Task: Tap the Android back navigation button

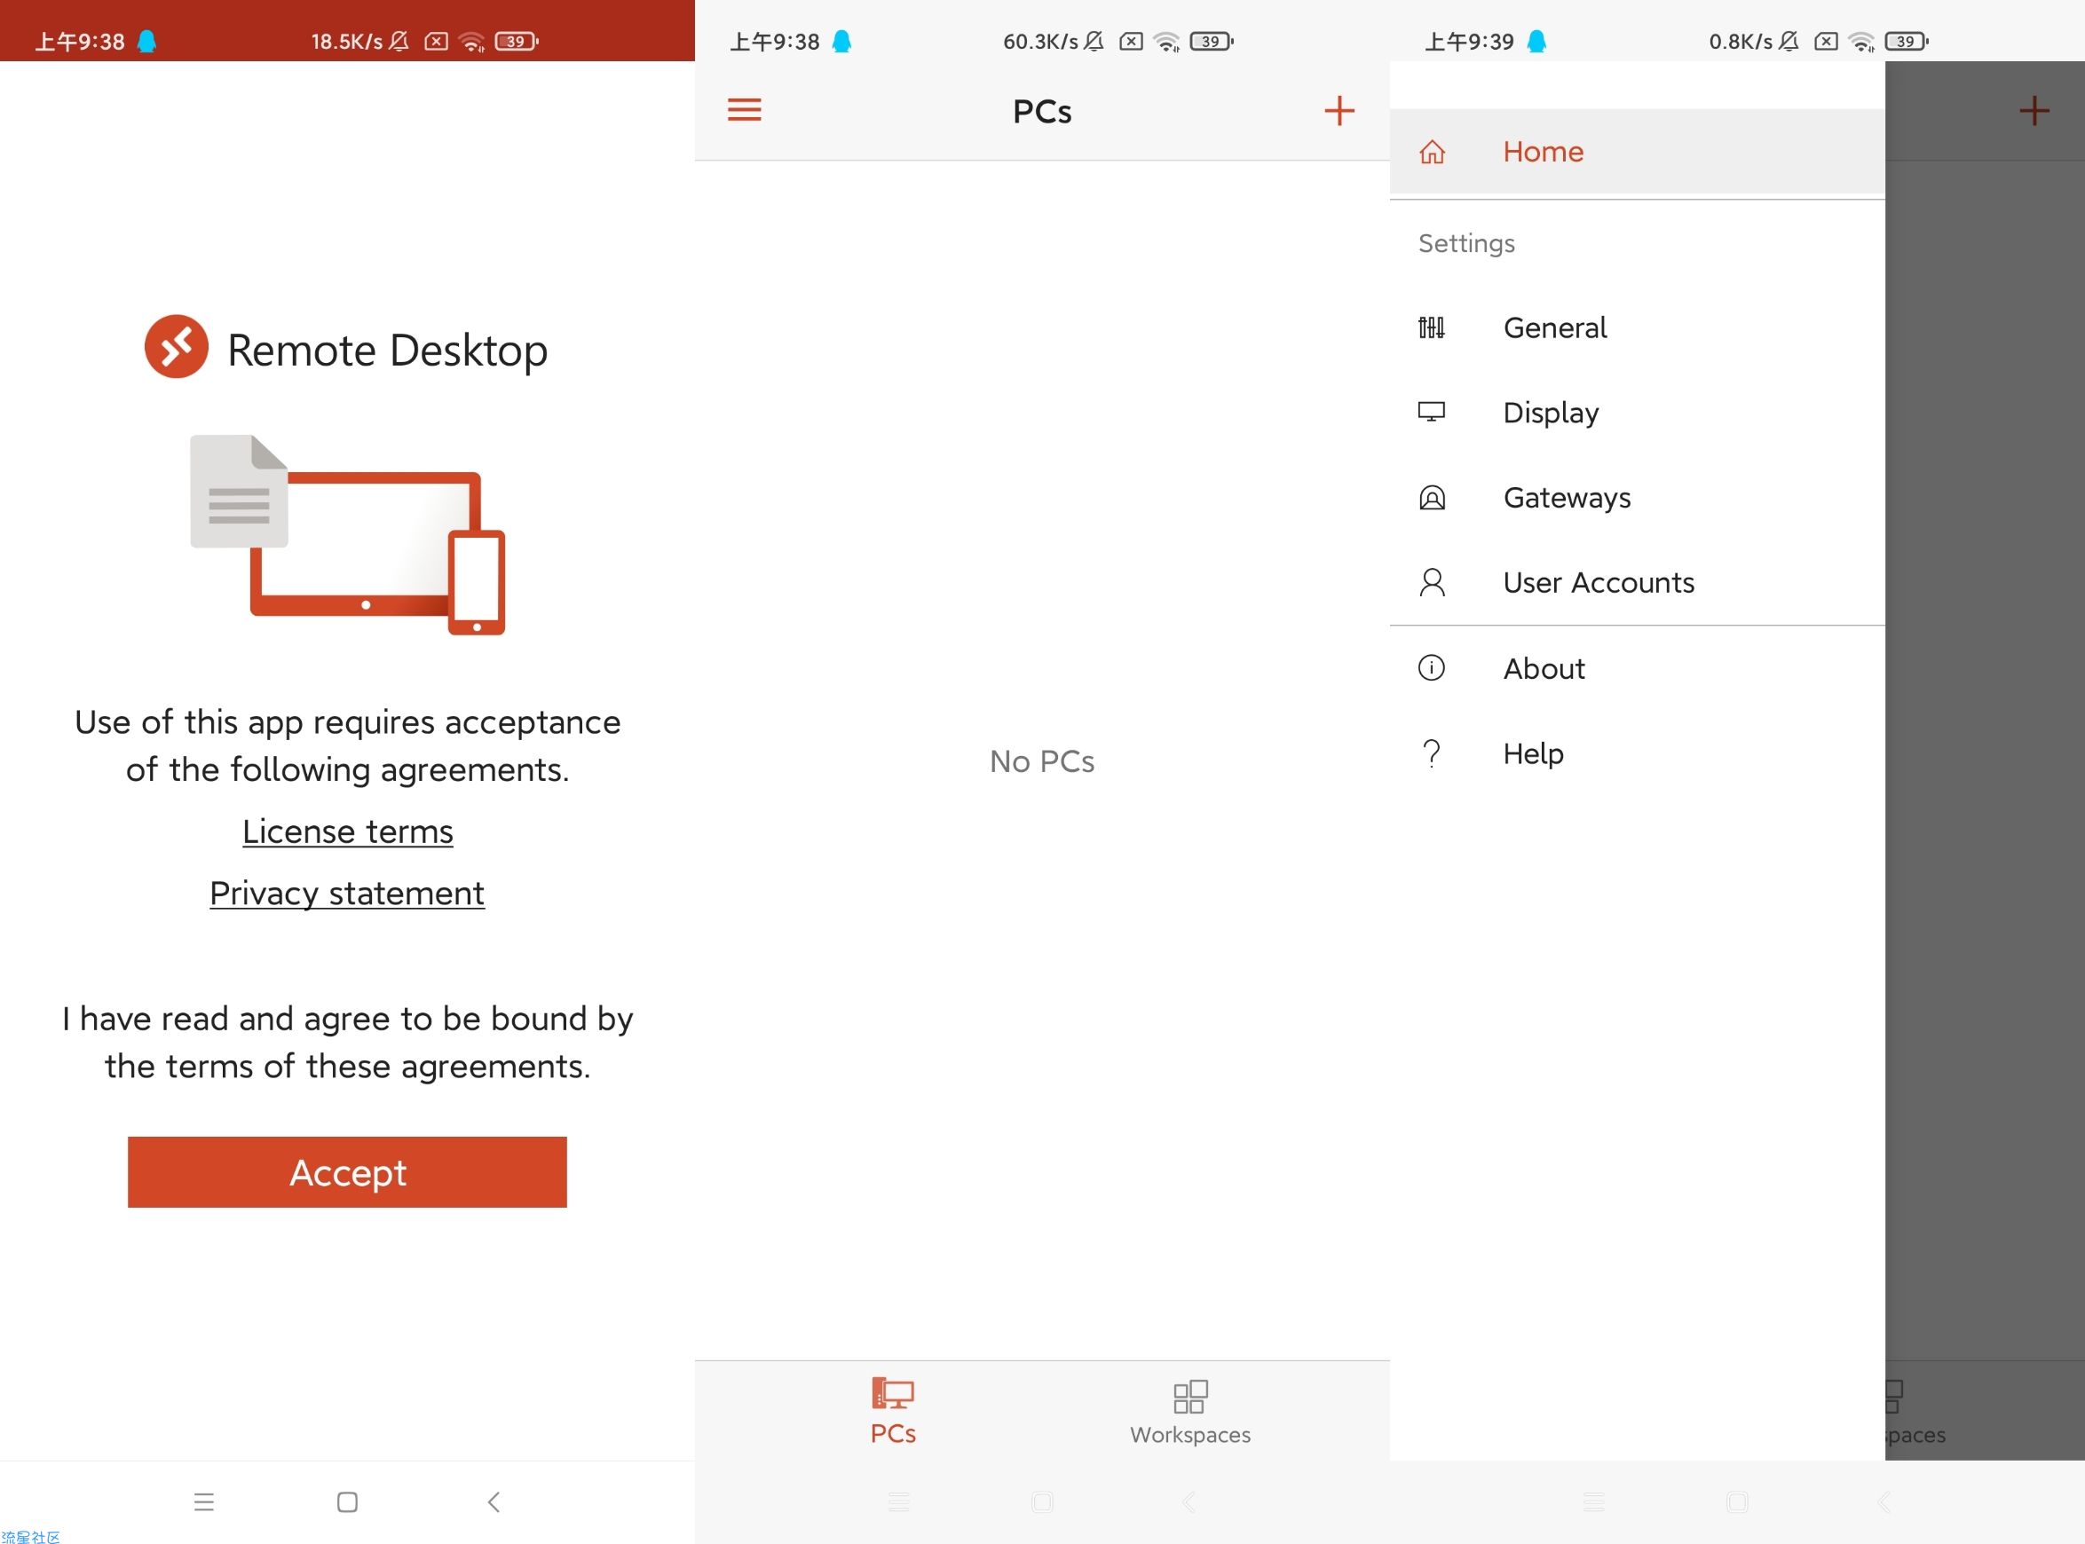Action: (x=494, y=1502)
